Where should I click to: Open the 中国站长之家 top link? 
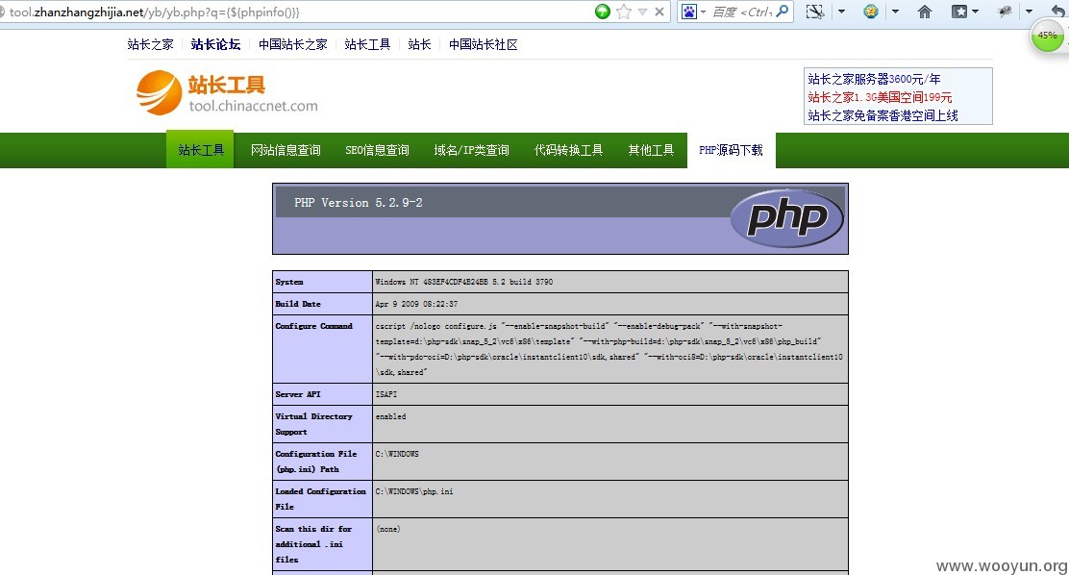click(293, 44)
